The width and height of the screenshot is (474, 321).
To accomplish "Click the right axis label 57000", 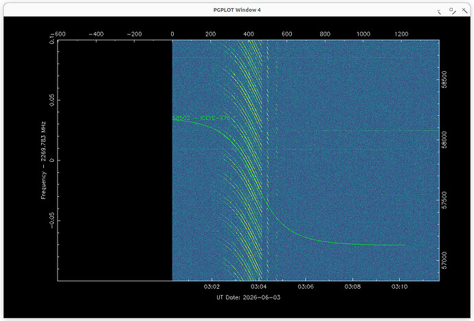I will 444,261.
